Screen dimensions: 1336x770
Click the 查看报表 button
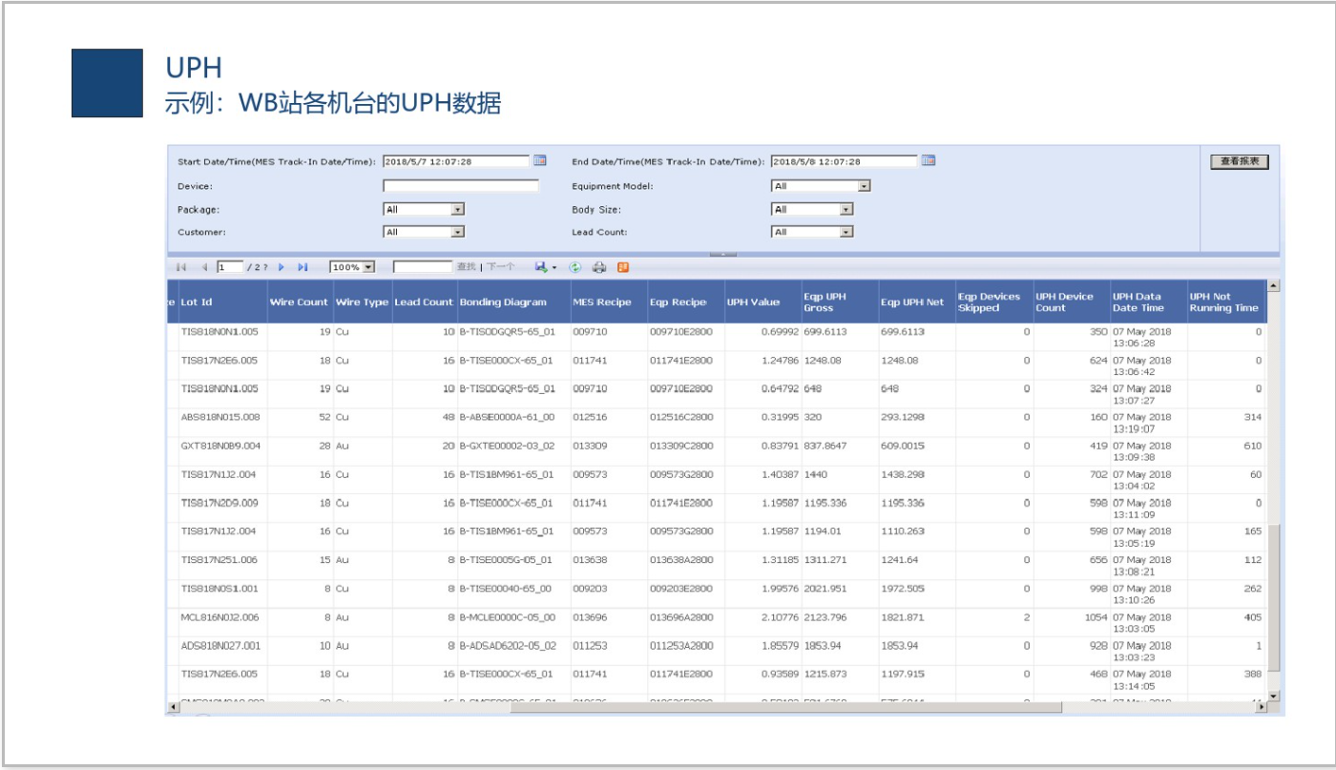(1239, 160)
